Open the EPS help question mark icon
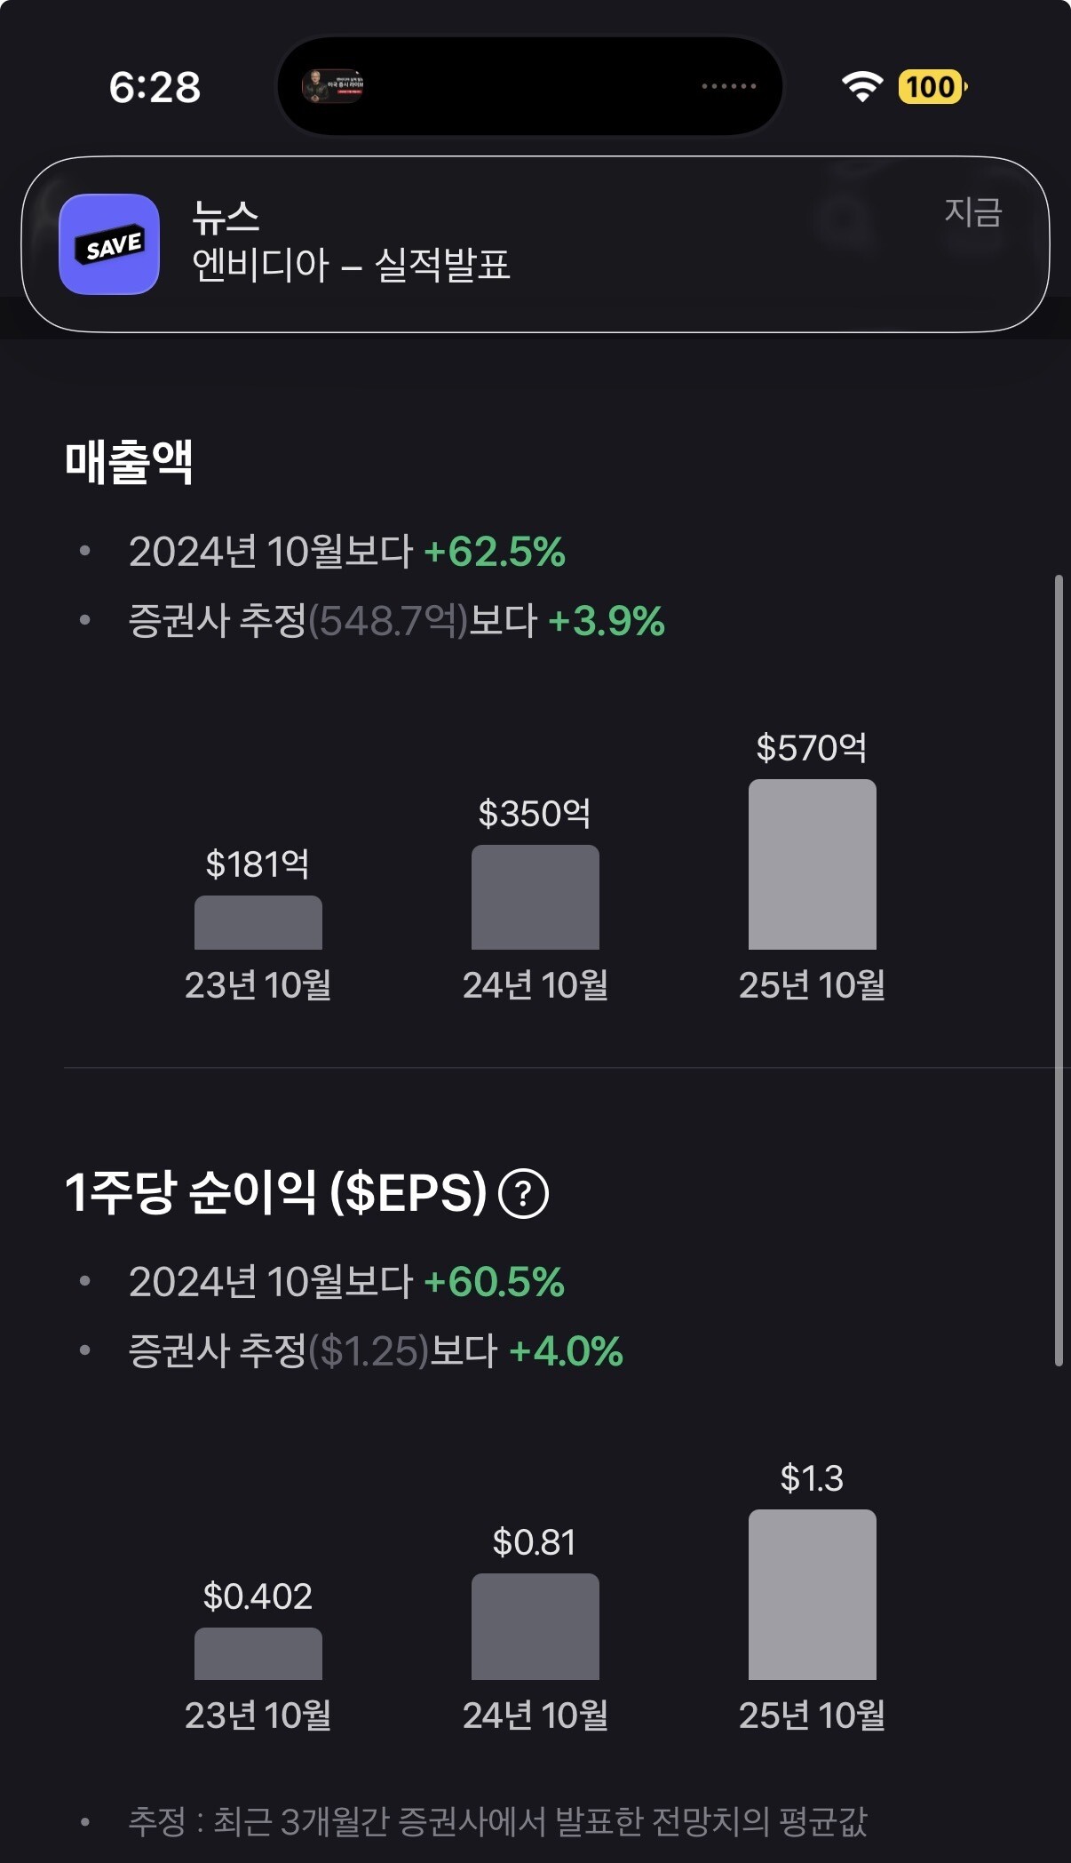 pyautogui.click(x=523, y=1193)
